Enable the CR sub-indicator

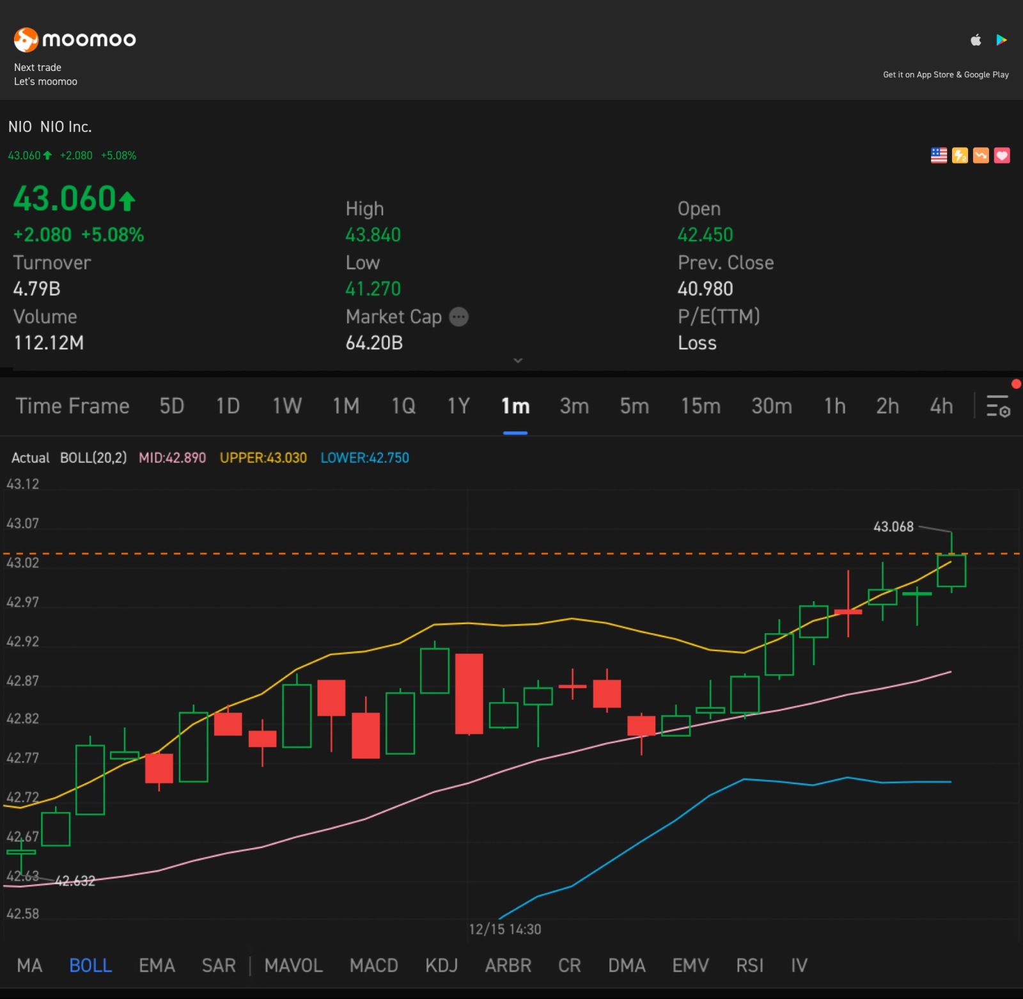(x=570, y=966)
